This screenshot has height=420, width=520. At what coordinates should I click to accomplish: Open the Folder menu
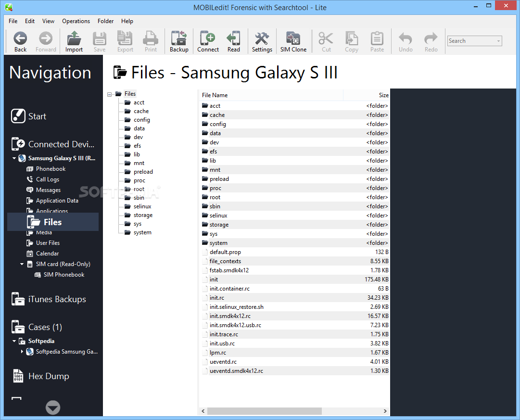[105, 21]
